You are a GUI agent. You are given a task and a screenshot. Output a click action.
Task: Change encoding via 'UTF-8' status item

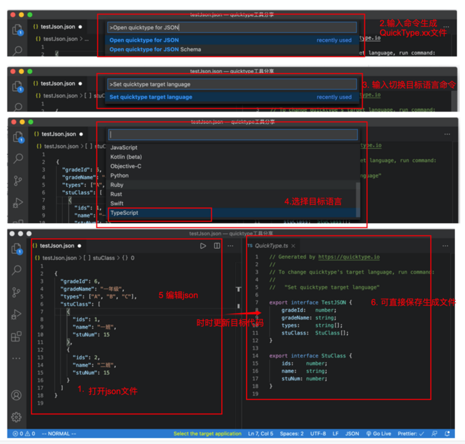[318, 434]
